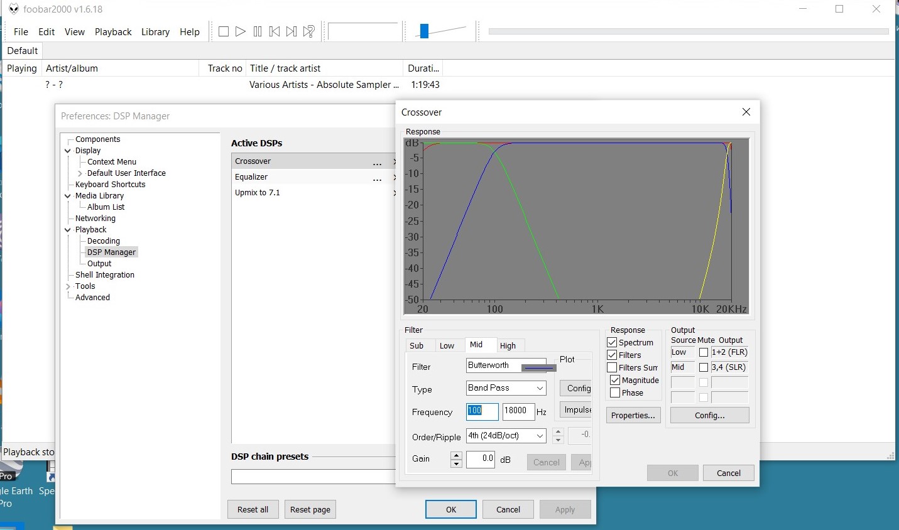Click the Previous track icon
899x530 pixels.
(x=275, y=31)
